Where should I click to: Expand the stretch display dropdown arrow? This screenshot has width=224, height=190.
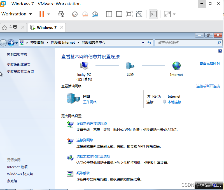pos(174,14)
